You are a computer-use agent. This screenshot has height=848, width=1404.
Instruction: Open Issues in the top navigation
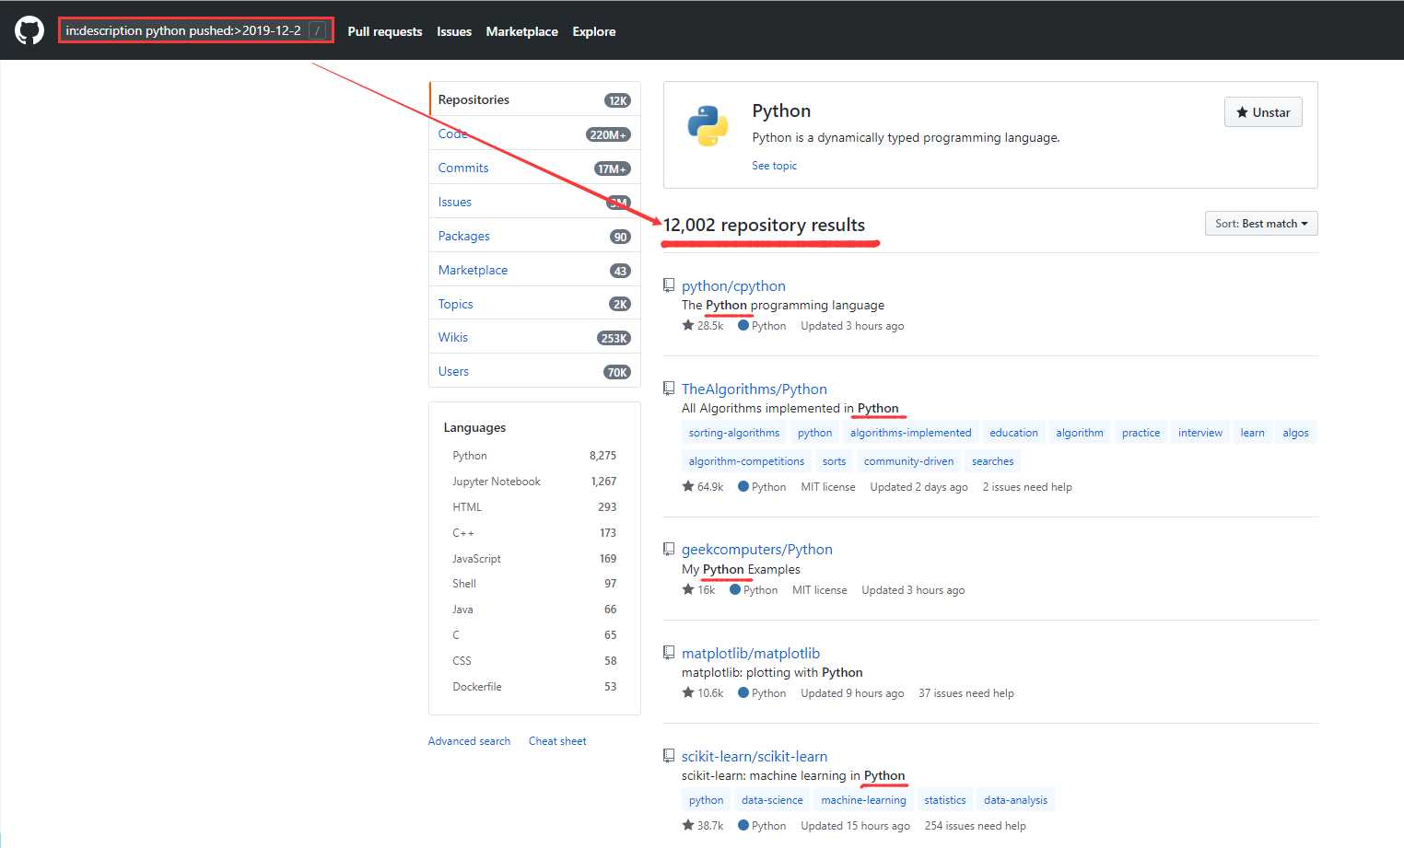pos(454,31)
